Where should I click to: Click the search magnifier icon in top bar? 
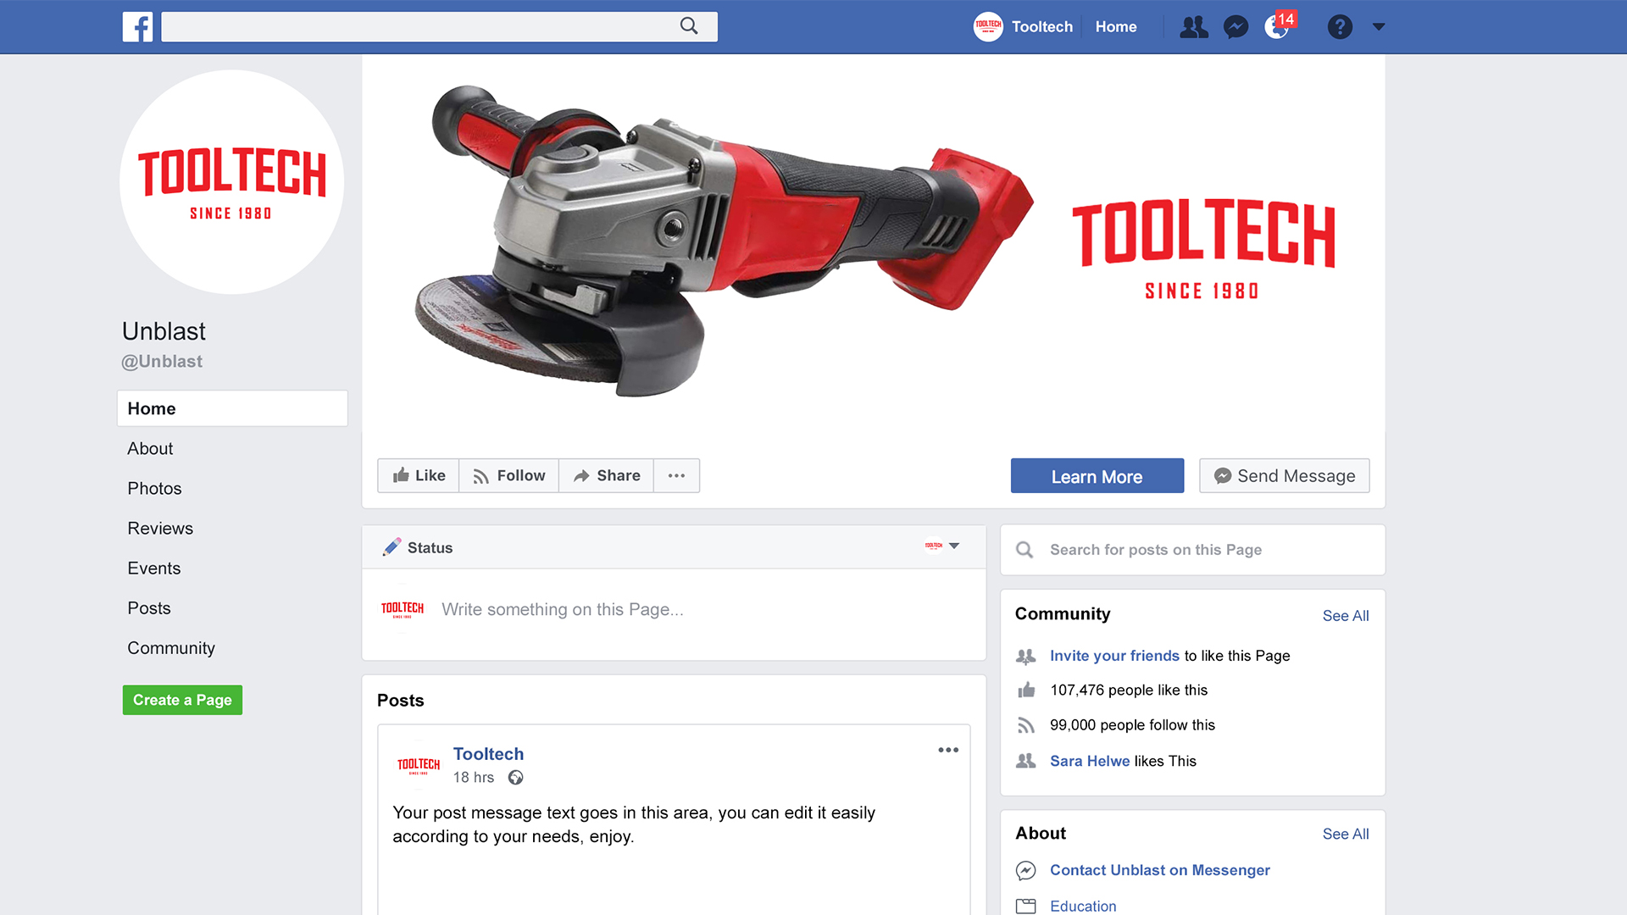coord(689,26)
